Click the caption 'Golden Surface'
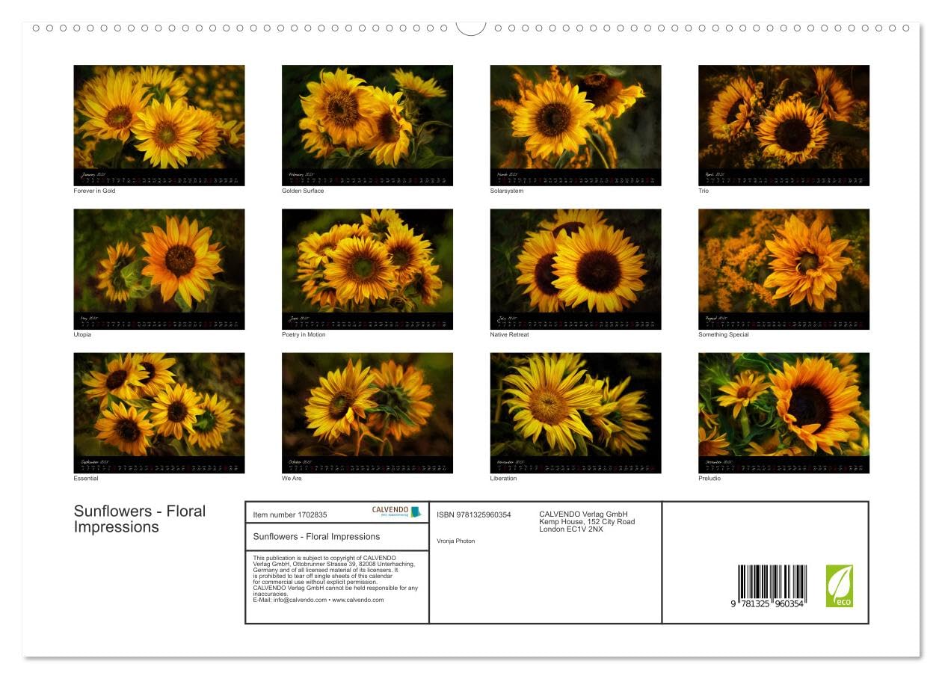The height and width of the screenshot is (679, 942). (x=303, y=191)
